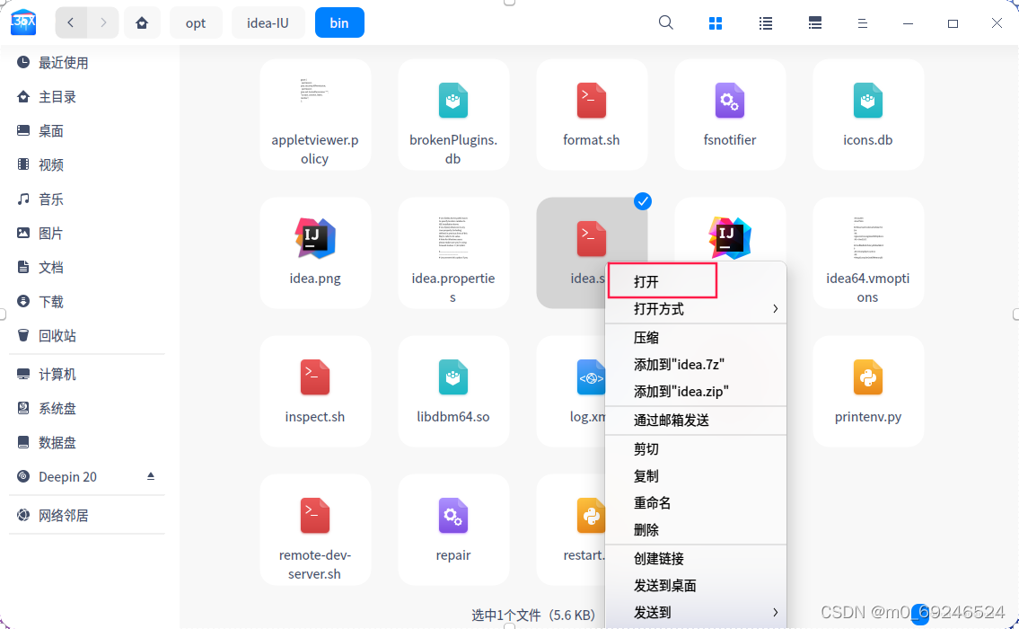Choose 发送到桌面 send to desktop
Image resolution: width=1019 pixels, height=629 pixels.
696,586
